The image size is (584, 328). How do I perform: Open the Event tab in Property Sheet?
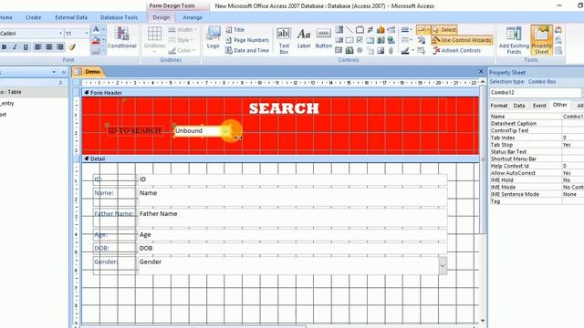click(x=539, y=106)
